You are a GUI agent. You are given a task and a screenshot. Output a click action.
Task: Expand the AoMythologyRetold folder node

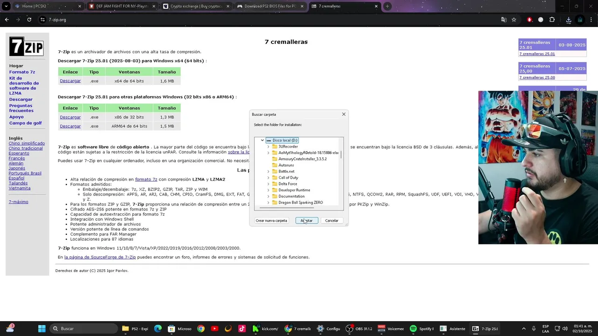pyautogui.click(x=268, y=153)
